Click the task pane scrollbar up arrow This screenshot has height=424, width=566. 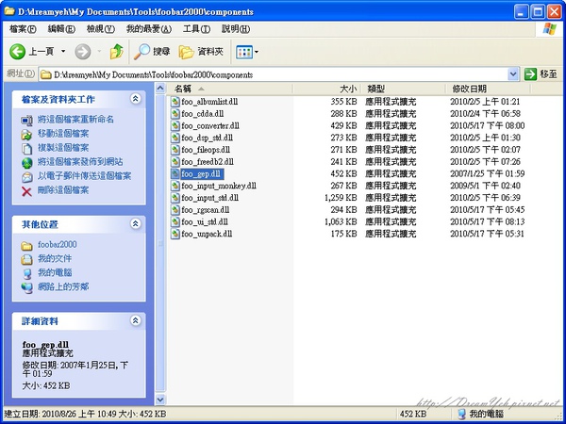160,88
